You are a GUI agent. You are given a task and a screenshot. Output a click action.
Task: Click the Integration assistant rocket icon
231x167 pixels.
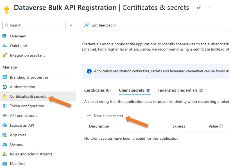[4, 55]
